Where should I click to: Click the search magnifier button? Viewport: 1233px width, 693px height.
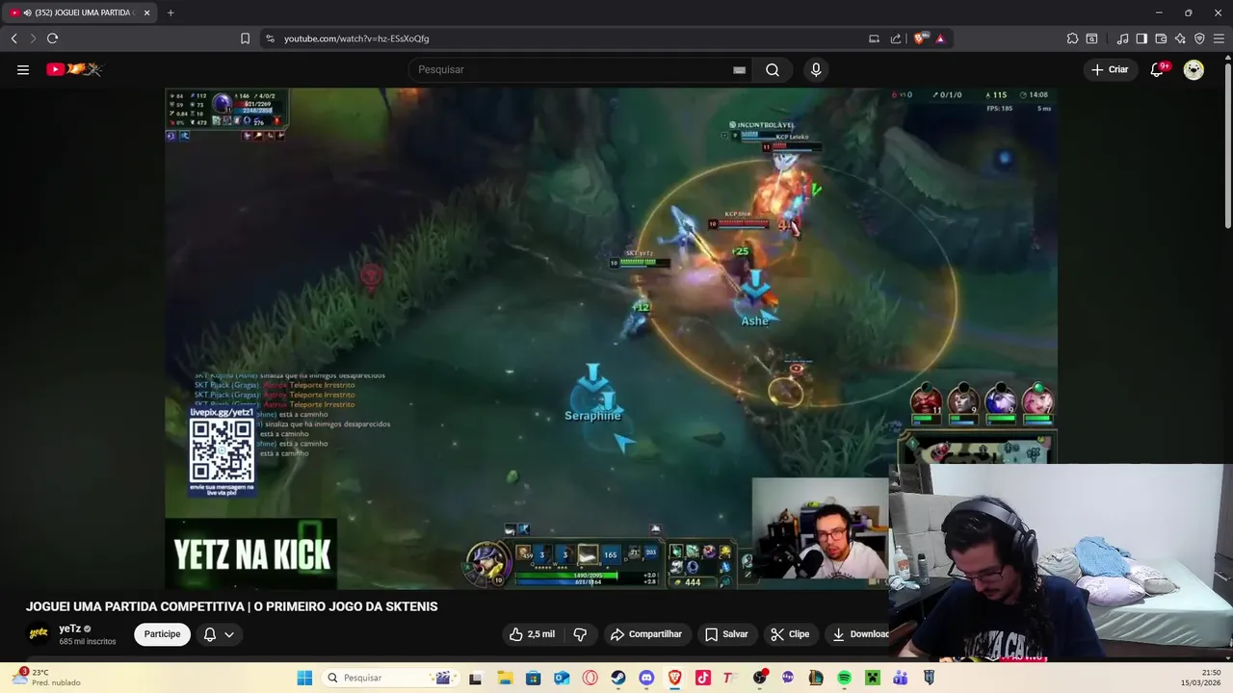click(x=773, y=69)
